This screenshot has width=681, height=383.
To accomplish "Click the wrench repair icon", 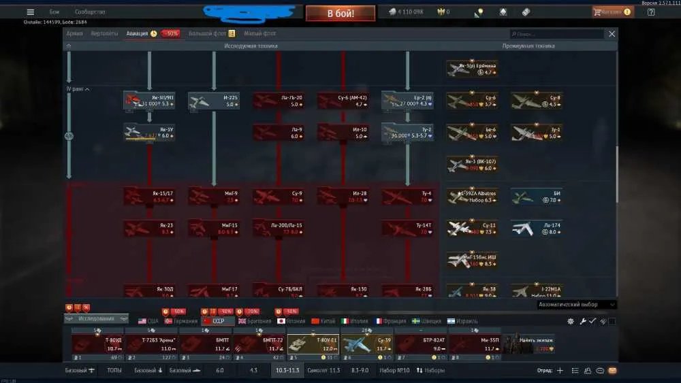I will click(x=583, y=321).
